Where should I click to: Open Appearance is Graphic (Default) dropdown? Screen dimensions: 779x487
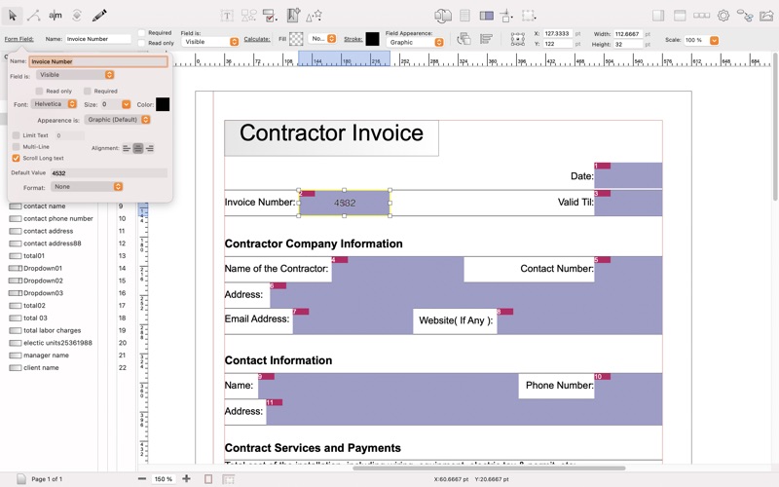pos(117,120)
